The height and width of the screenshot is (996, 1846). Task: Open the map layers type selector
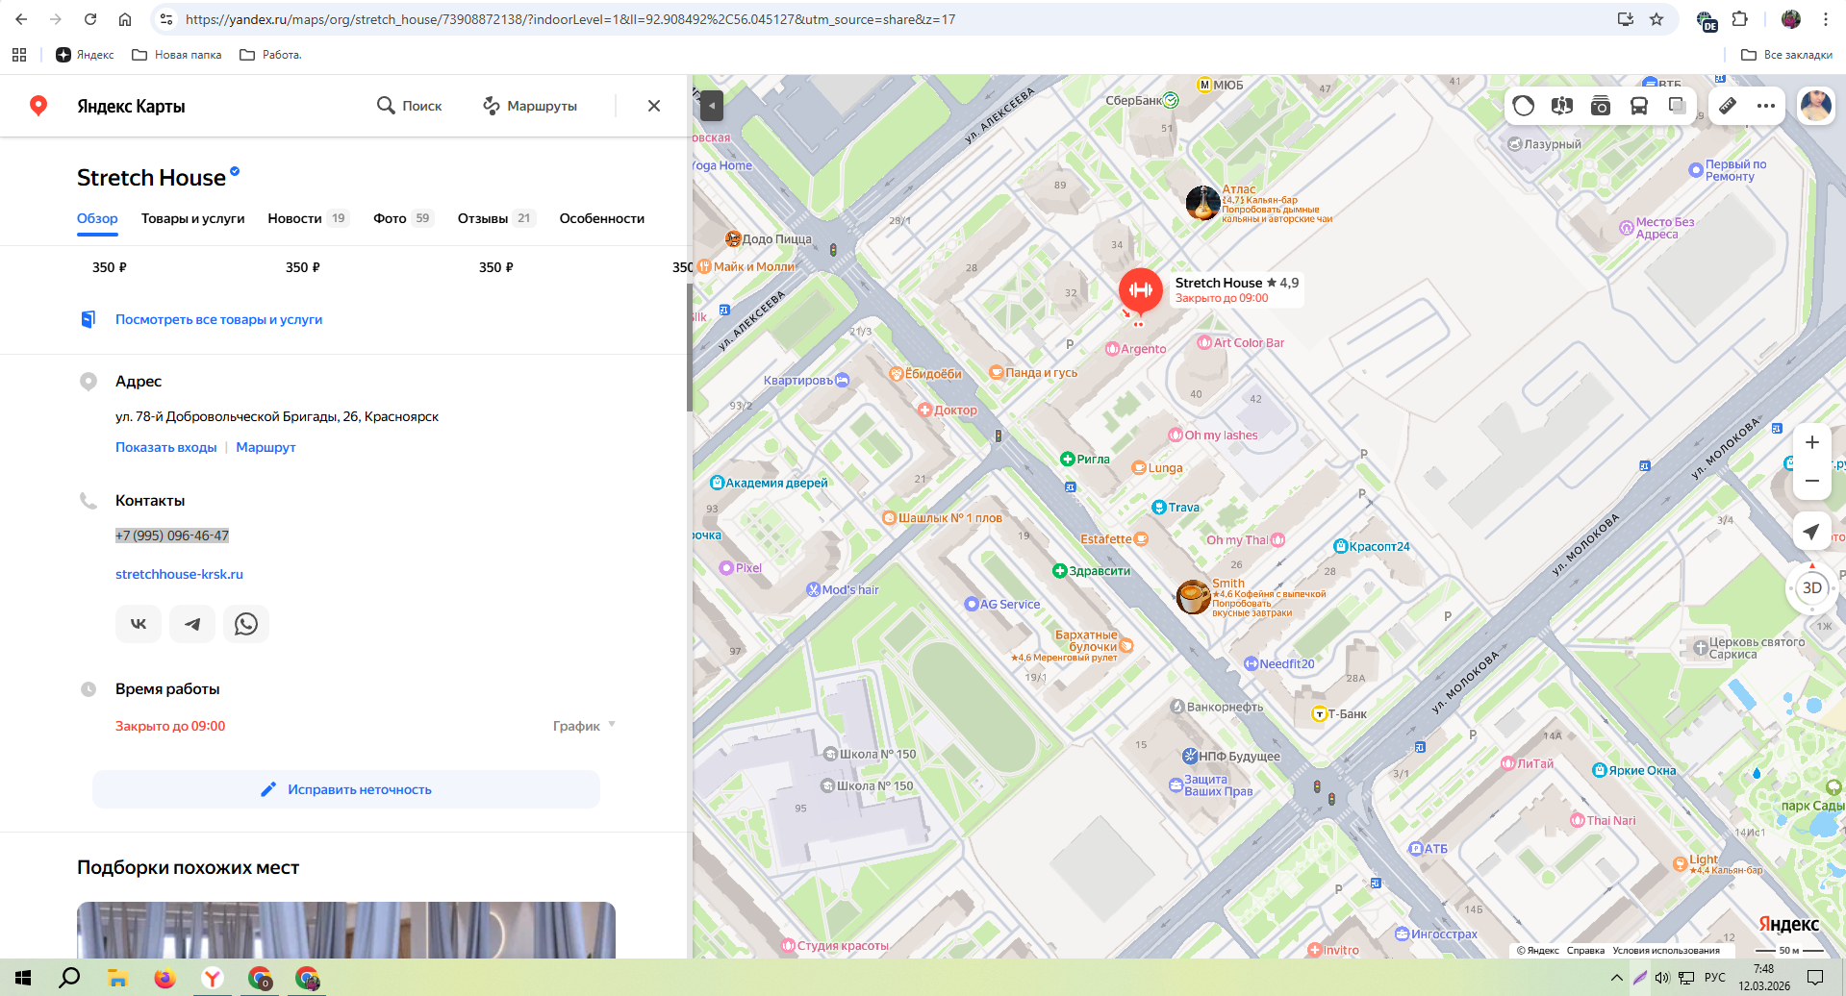pyautogui.click(x=1677, y=106)
